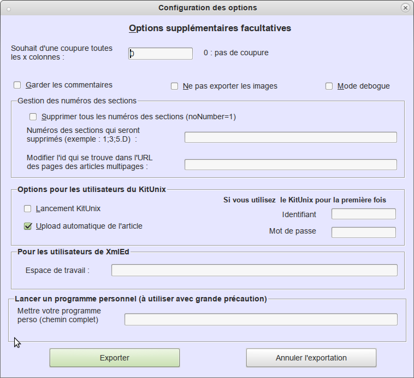
Task: Enable Garder les commentaires checkbox
Action: (x=17, y=85)
